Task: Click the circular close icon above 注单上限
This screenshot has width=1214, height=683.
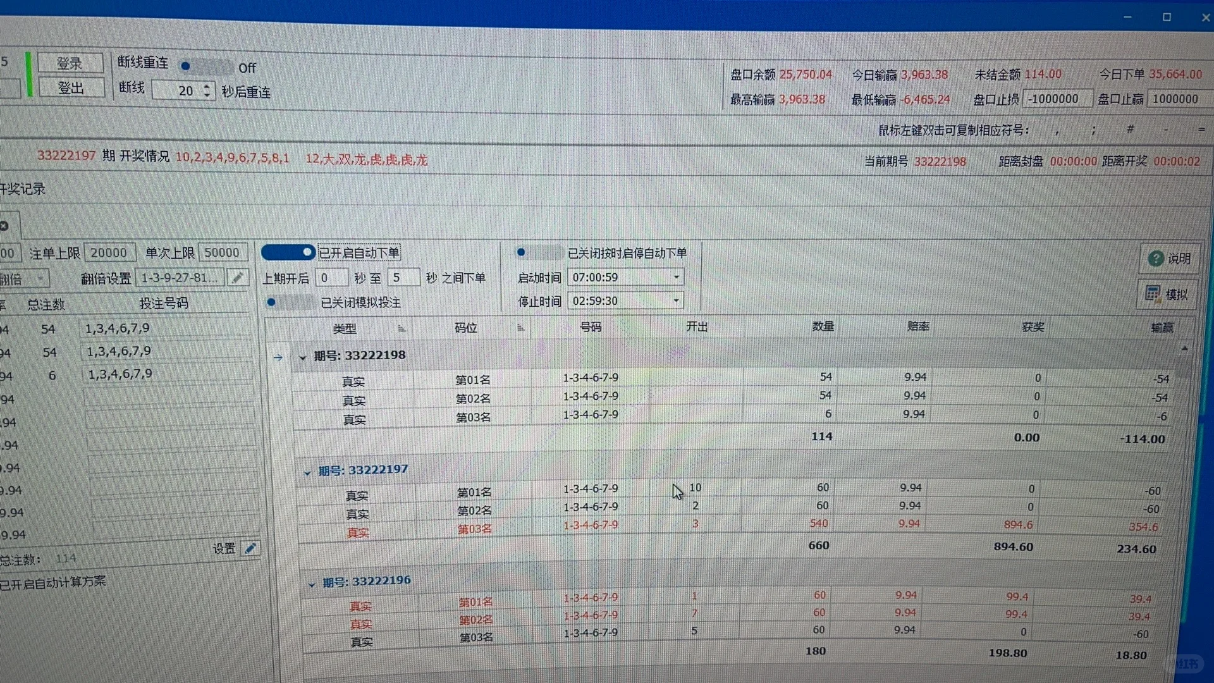Action: [x=5, y=225]
